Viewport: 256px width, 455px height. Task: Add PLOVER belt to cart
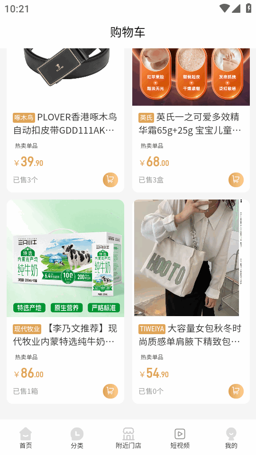(x=110, y=180)
